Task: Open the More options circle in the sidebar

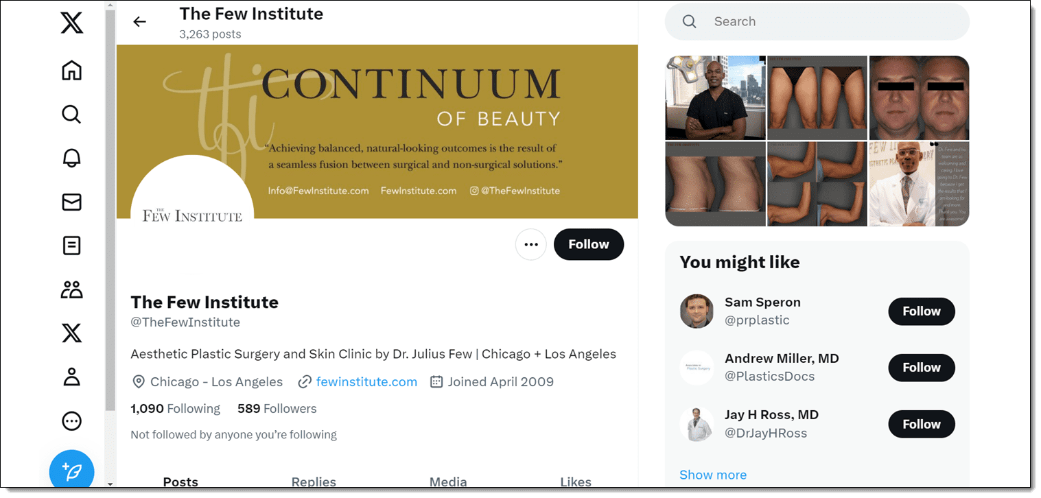Action: (x=71, y=420)
